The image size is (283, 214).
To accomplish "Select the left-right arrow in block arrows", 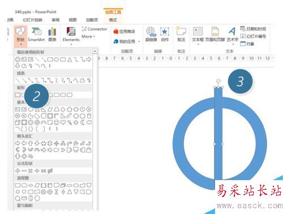I will pyautogui.click(x=44, y=143).
